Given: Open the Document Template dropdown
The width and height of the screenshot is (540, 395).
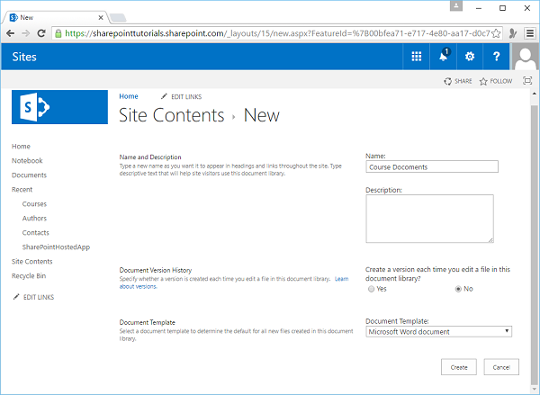Looking at the screenshot, I should point(438,331).
